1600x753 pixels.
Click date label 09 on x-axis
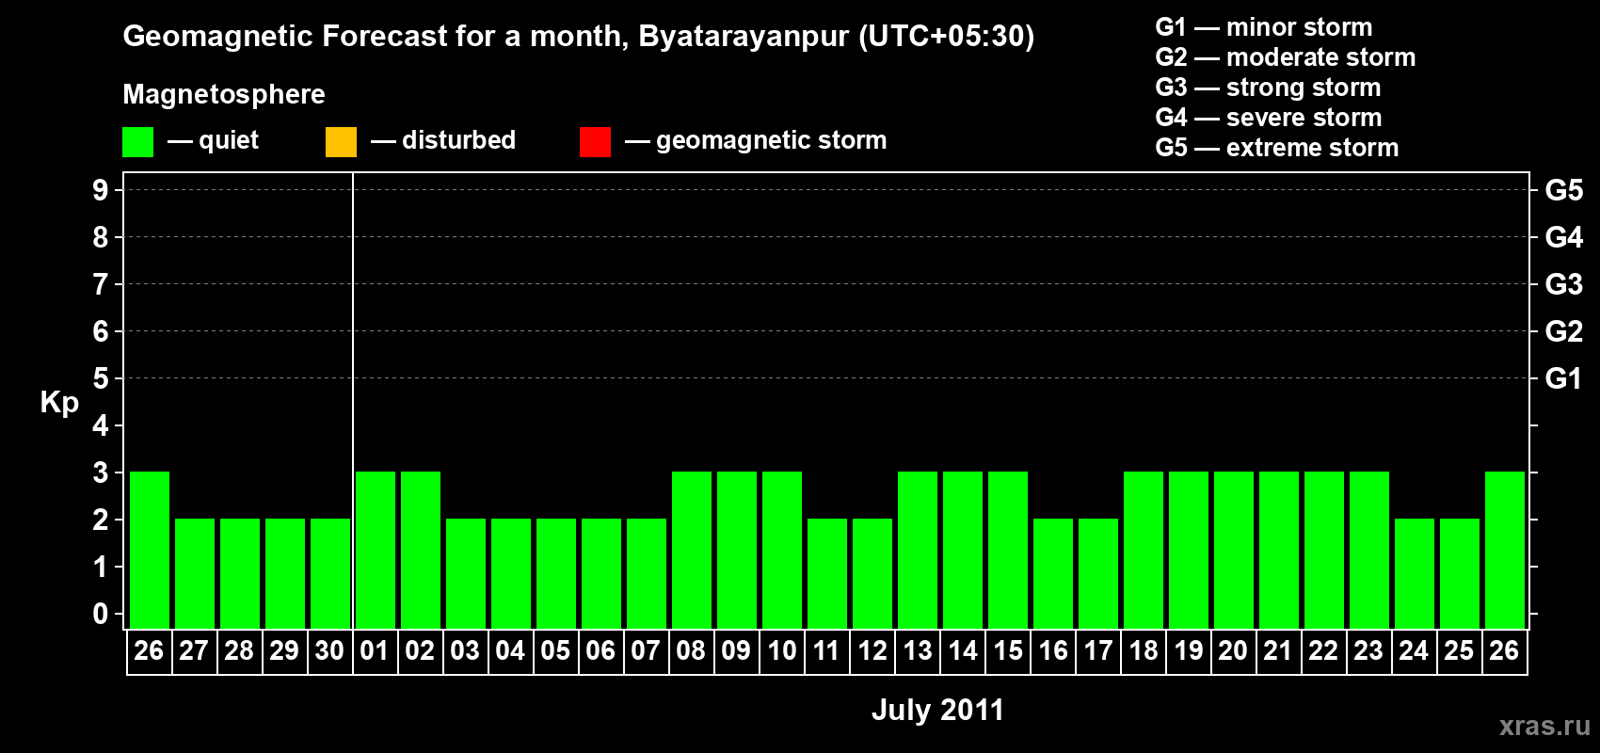(736, 650)
